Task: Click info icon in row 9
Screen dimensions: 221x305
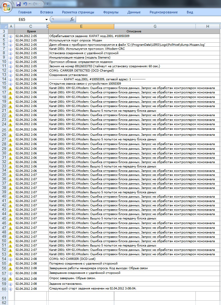Action: pyautogui.click(x=11, y=58)
